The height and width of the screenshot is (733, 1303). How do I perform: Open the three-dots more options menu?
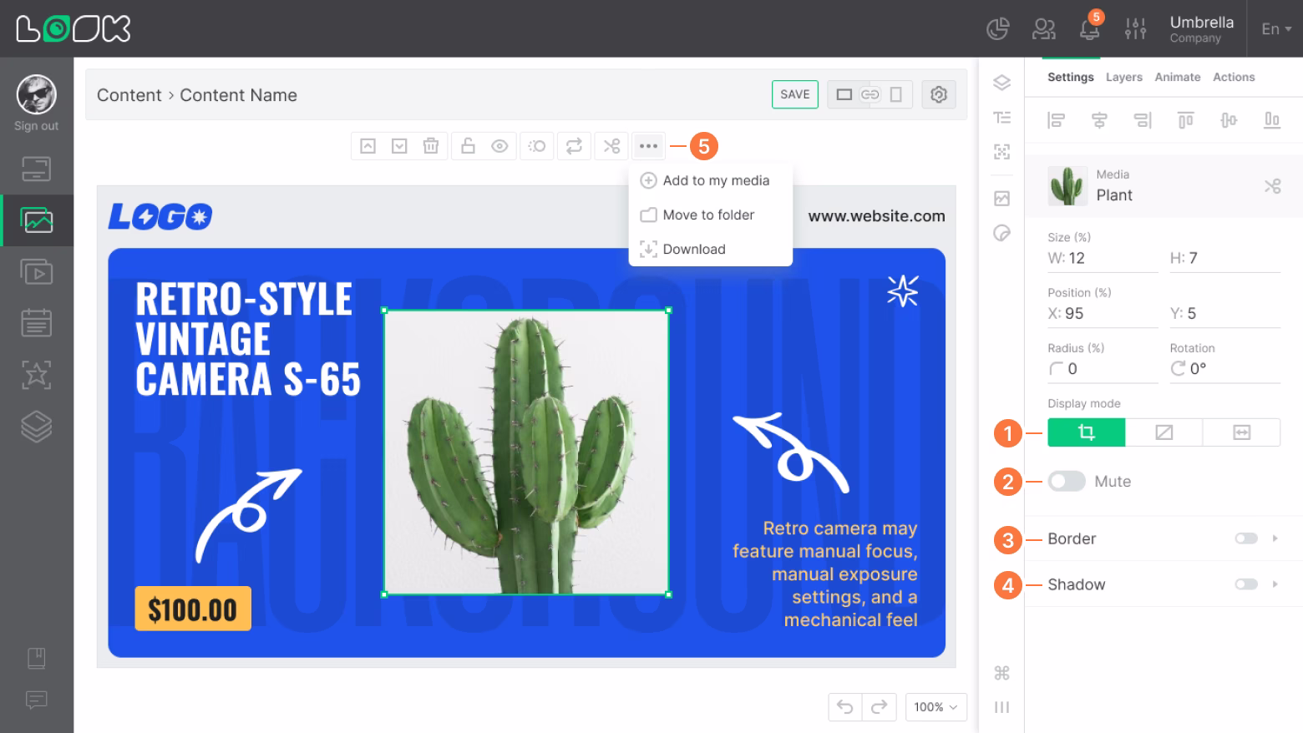(648, 146)
